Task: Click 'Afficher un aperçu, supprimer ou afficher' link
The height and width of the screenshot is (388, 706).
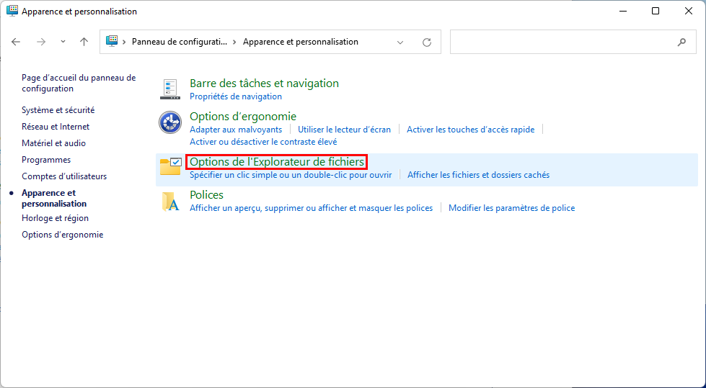Action: point(311,209)
